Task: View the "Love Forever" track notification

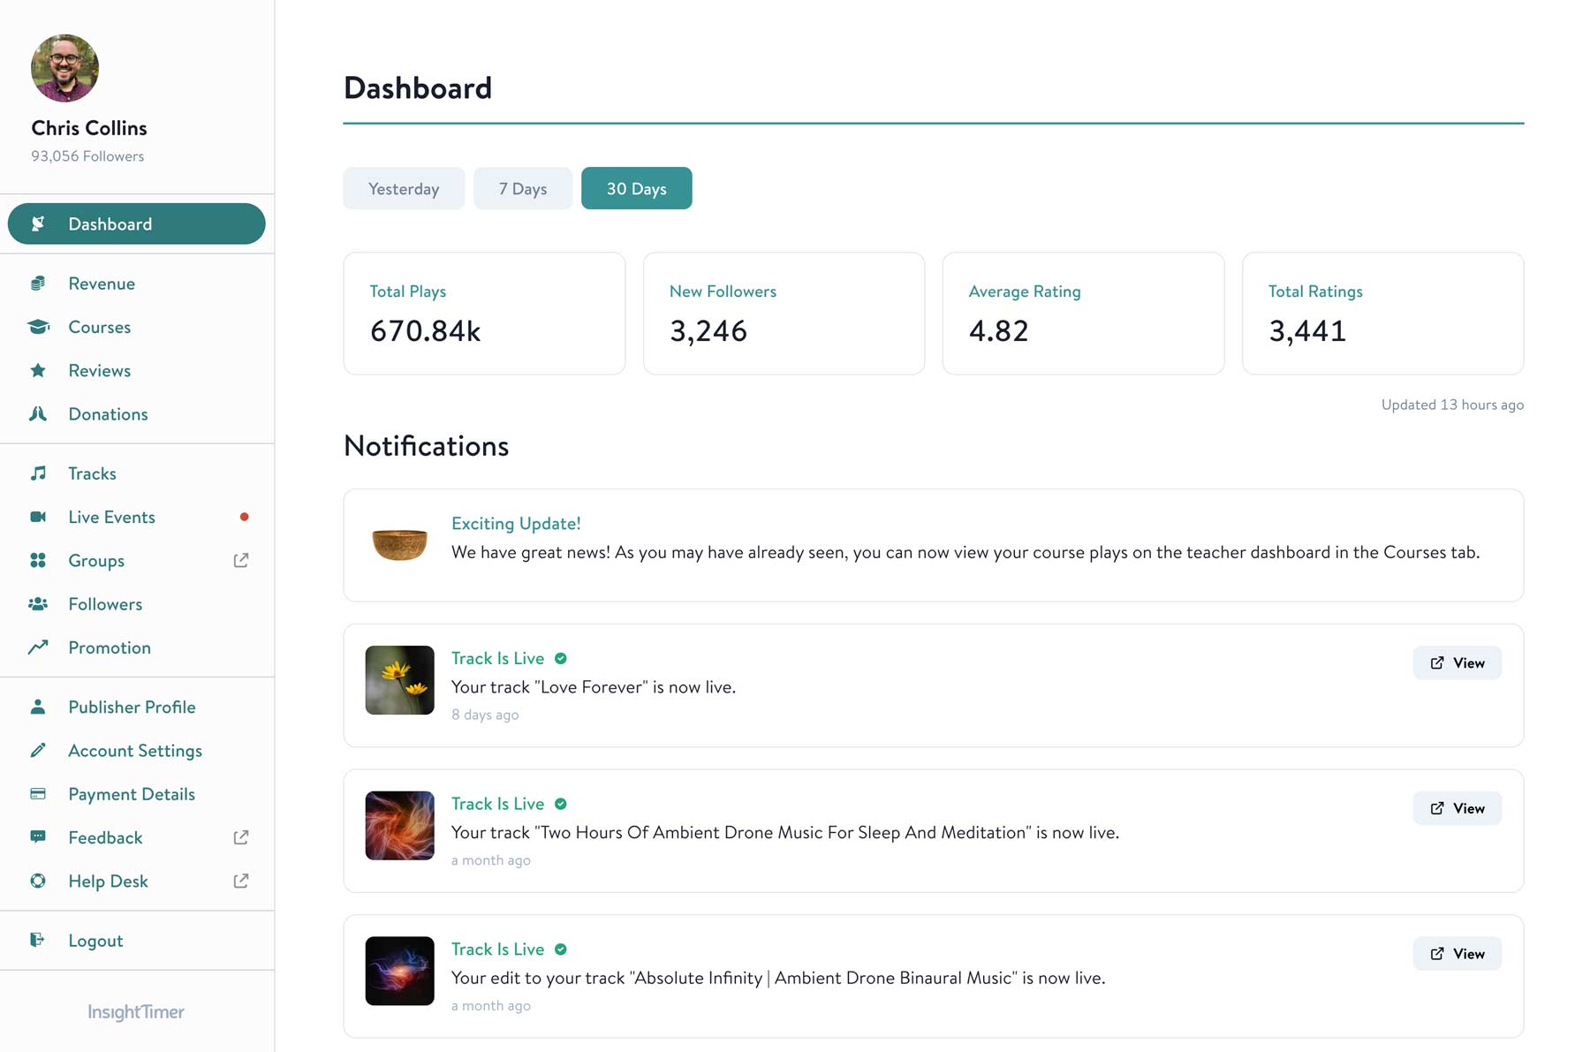Action: click(x=1457, y=662)
